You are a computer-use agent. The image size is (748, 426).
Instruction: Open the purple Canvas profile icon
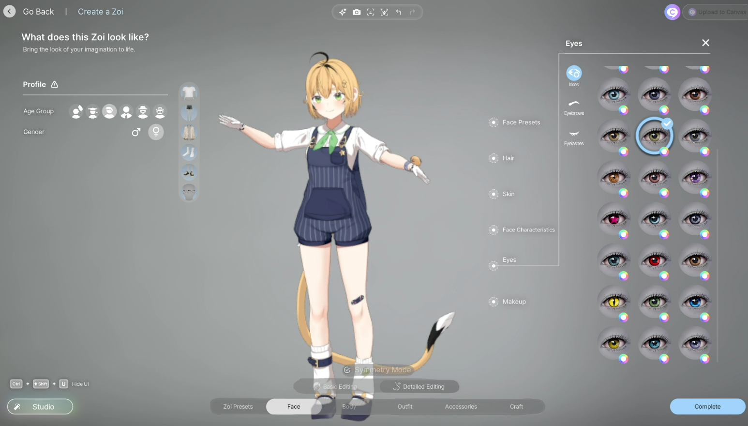pos(672,12)
